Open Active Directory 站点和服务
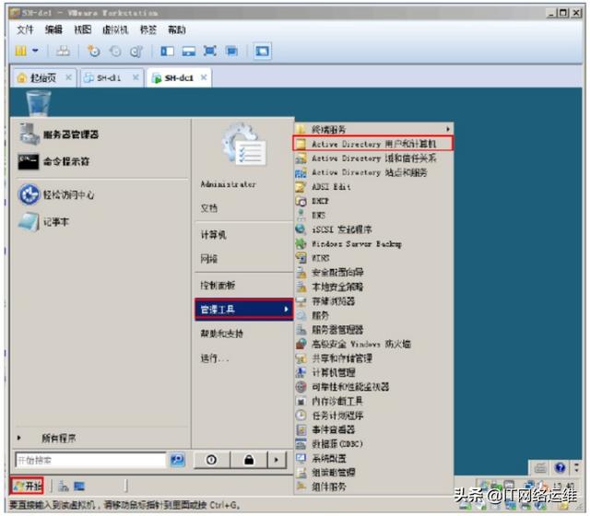This screenshot has width=590, height=516. (372, 172)
